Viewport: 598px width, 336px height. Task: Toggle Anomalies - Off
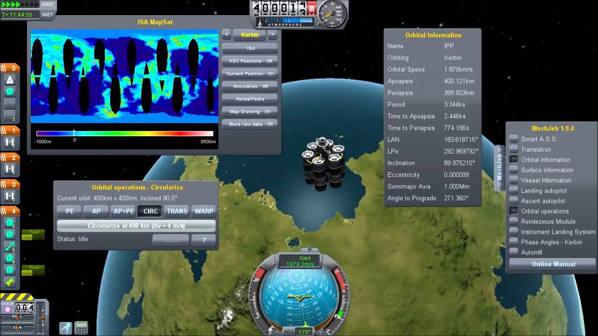(x=250, y=86)
